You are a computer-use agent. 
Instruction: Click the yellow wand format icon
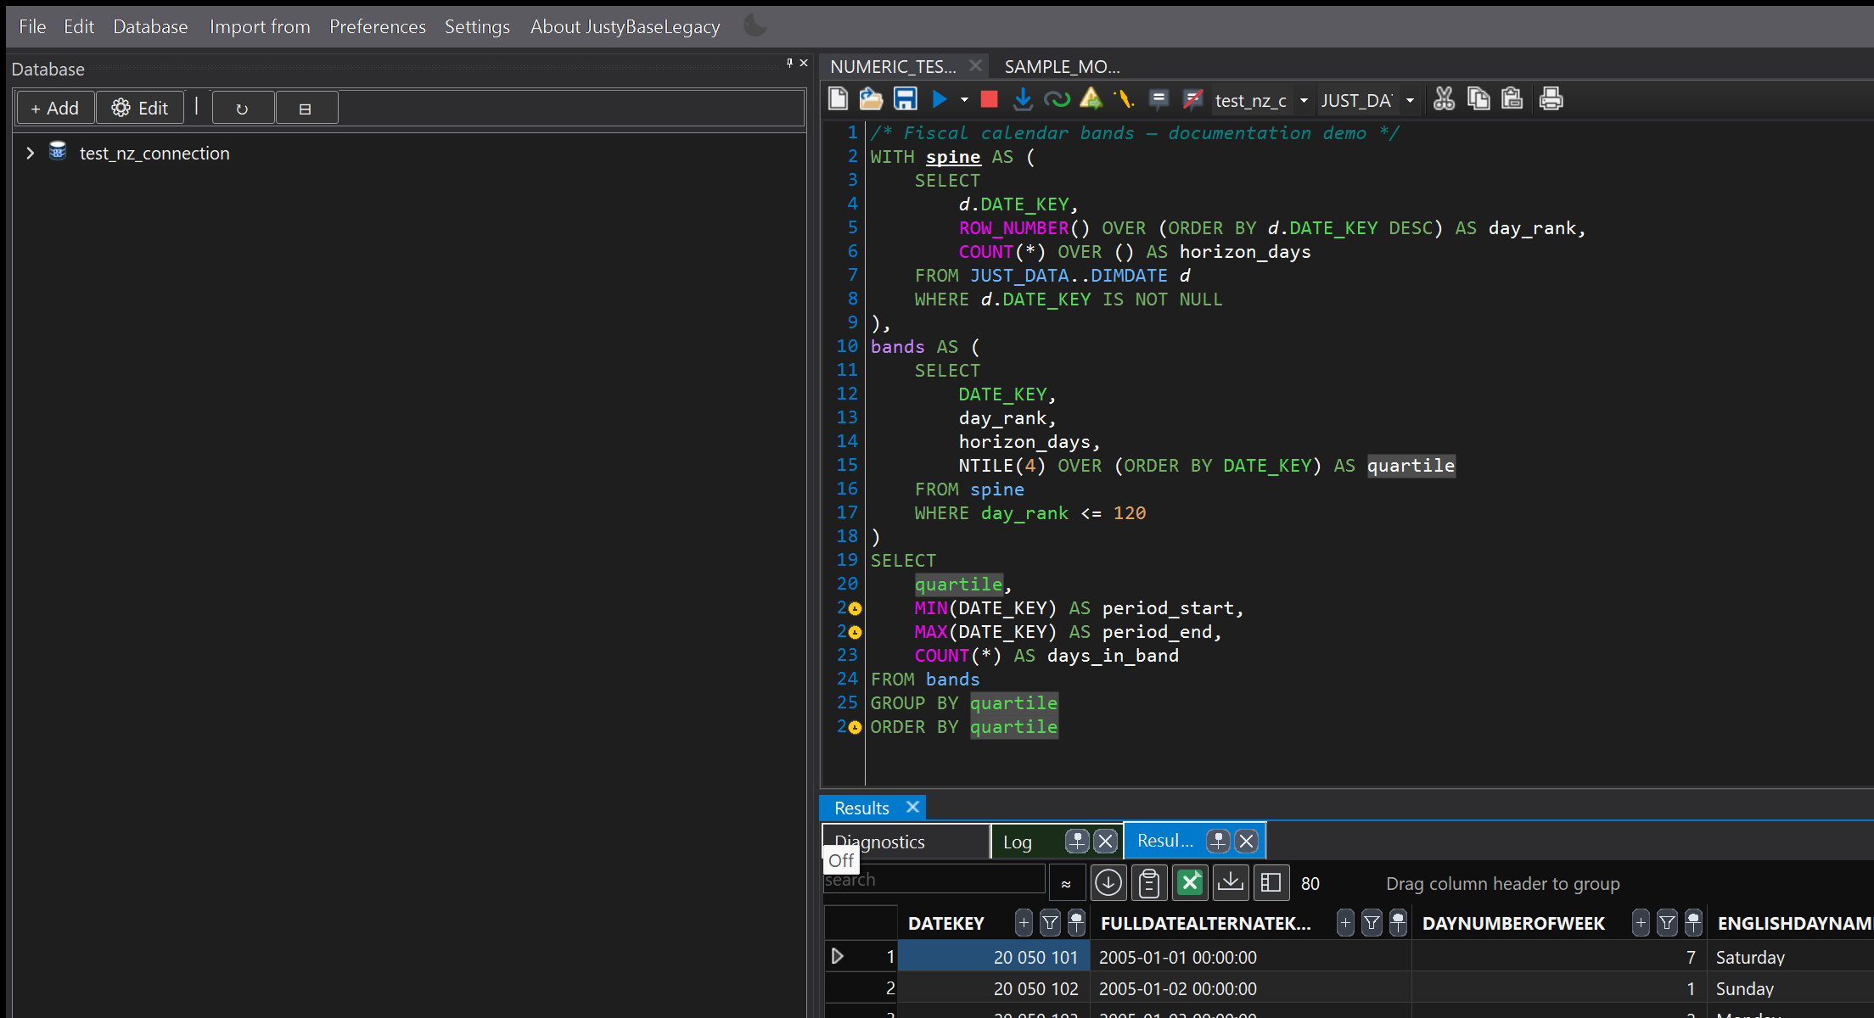(1125, 99)
